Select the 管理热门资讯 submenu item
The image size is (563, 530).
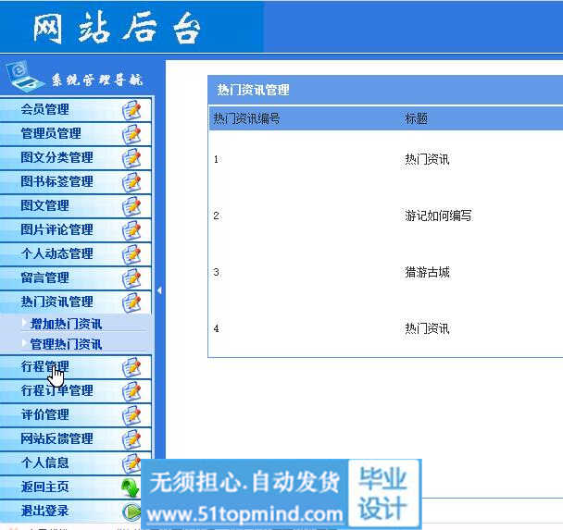pos(66,344)
